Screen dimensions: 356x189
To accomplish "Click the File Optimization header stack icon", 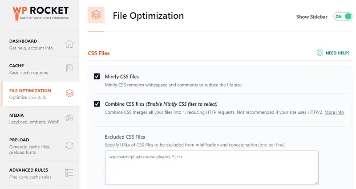I will 96,16.
